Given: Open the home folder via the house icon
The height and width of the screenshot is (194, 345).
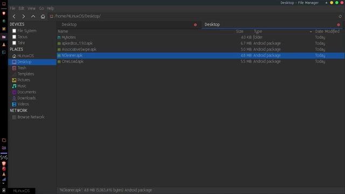Looking at the screenshot, I should [43, 16].
